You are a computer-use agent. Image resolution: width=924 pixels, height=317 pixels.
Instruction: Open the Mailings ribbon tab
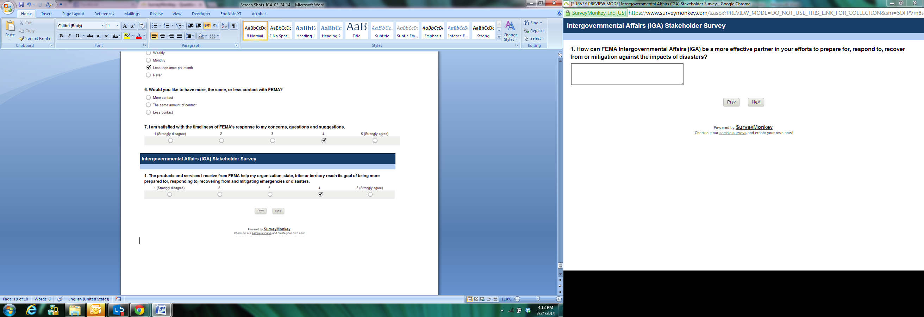132,14
